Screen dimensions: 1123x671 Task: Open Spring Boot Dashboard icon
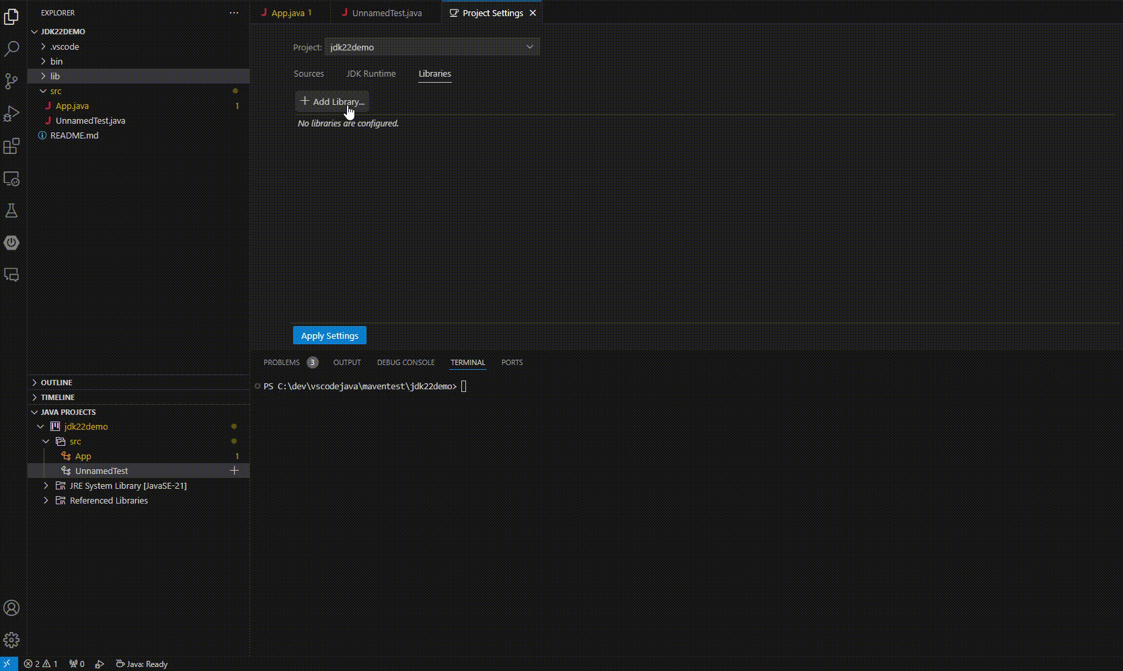point(11,243)
